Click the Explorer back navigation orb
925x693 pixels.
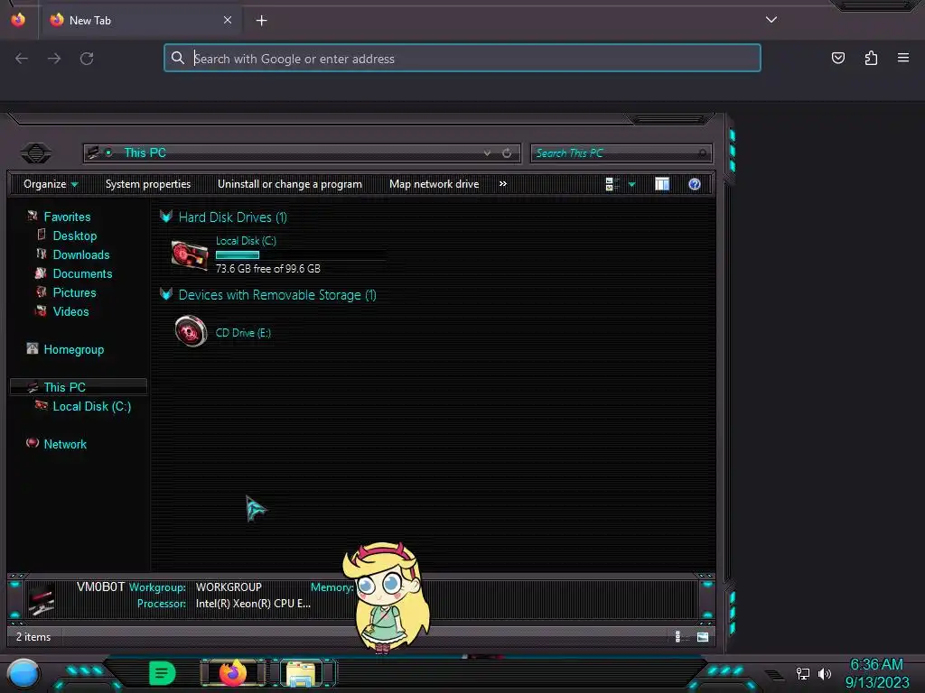[36, 153]
